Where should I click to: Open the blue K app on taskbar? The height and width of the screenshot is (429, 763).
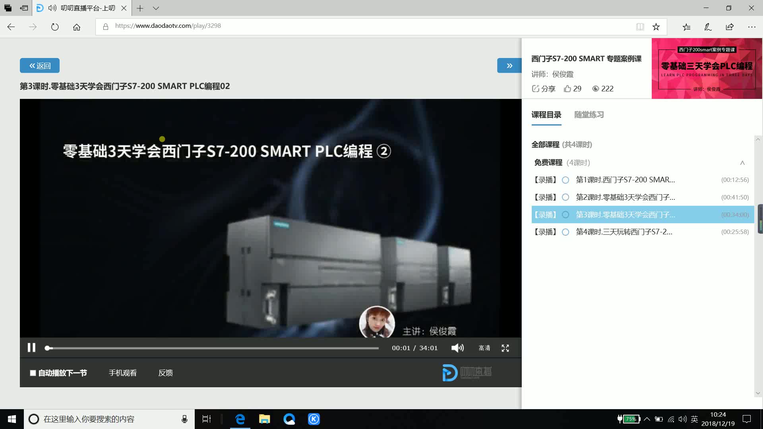click(314, 419)
